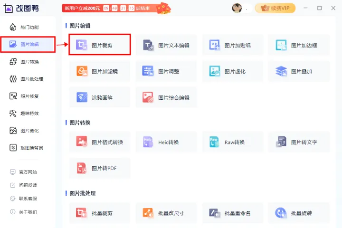Open the user avatar profile
342x228 pixels.
[x=237, y=8]
